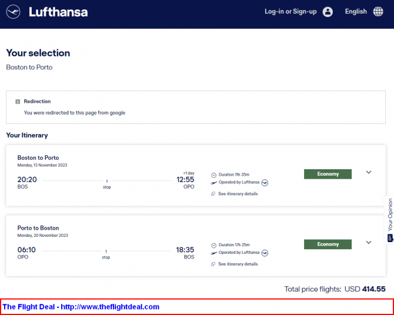Click Economy badge on outbound flight
Screen dimensions: 394x315
(x=328, y=174)
